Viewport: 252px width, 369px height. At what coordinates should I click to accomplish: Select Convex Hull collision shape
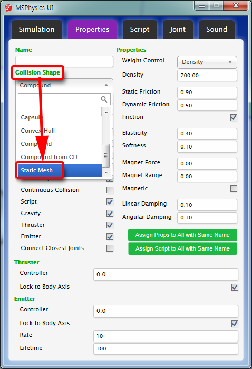pos(59,131)
